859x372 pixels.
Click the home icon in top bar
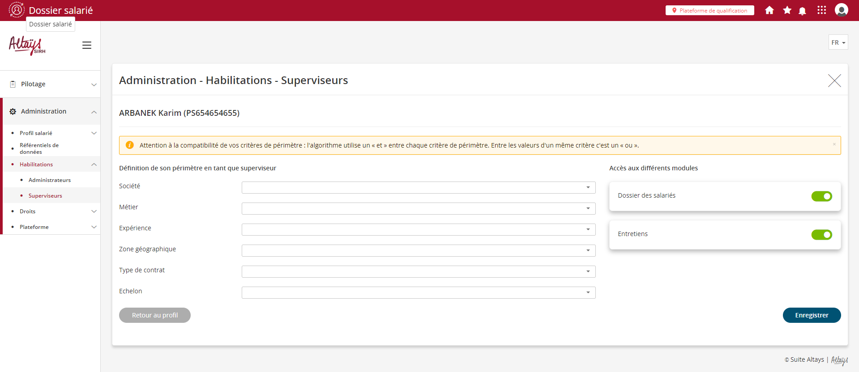[769, 10]
